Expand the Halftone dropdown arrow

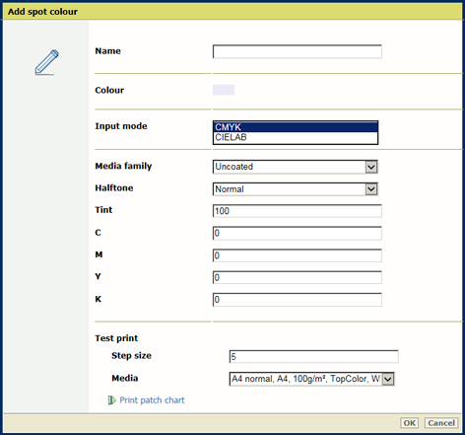click(x=371, y=189)
